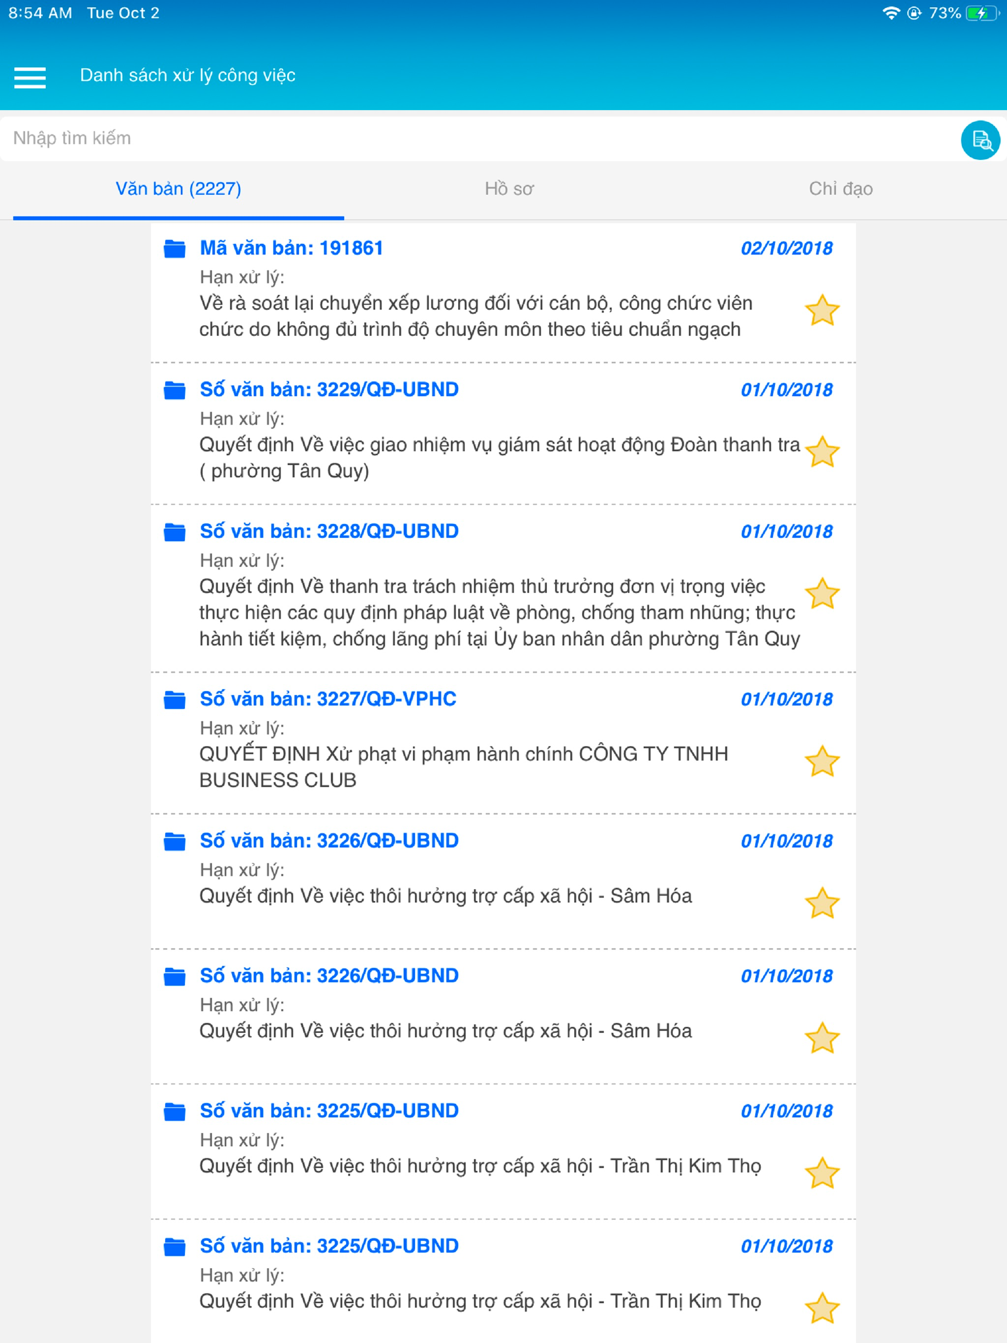Select summary 'Về rà soát lại chuyển xếp lương'
The height and width of the screenshot is (1343, 1007).
point(475,316)
